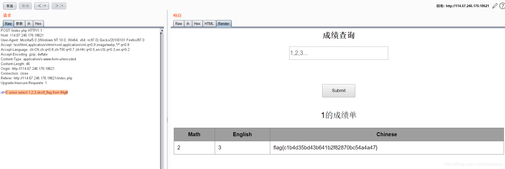Click the 请求 panel title
The width and height of the screenshot is (505, 169).
7,15
